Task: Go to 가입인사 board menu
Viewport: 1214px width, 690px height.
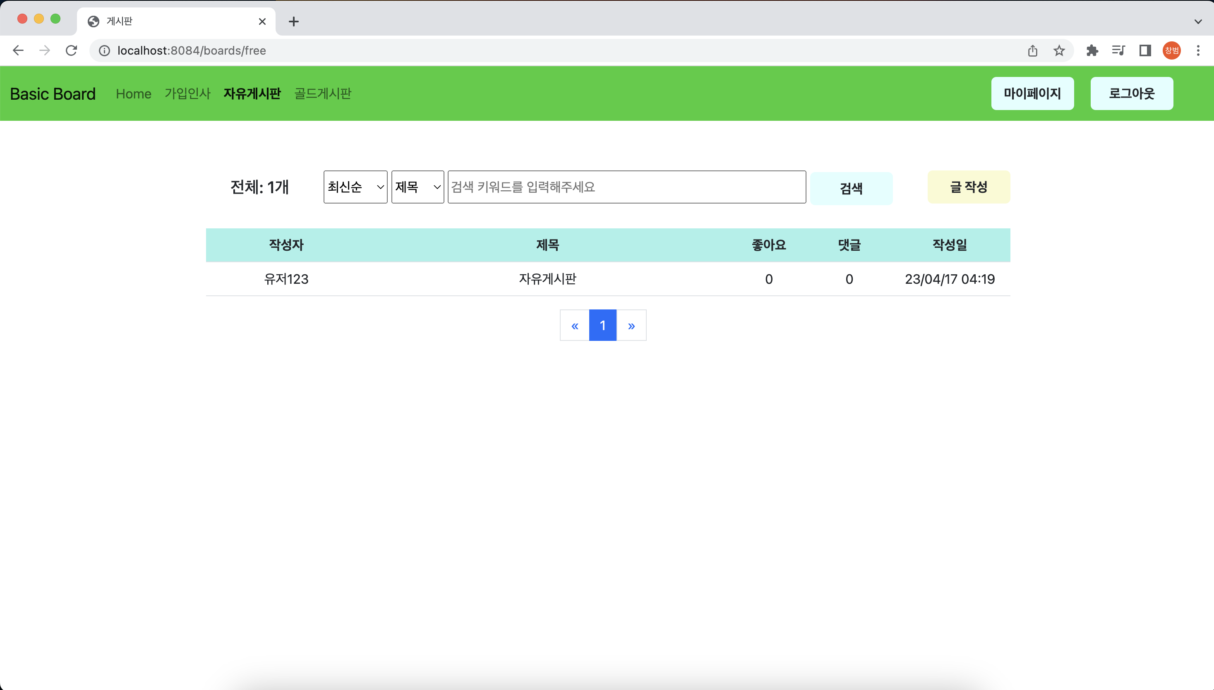Action: coord(187,93)
